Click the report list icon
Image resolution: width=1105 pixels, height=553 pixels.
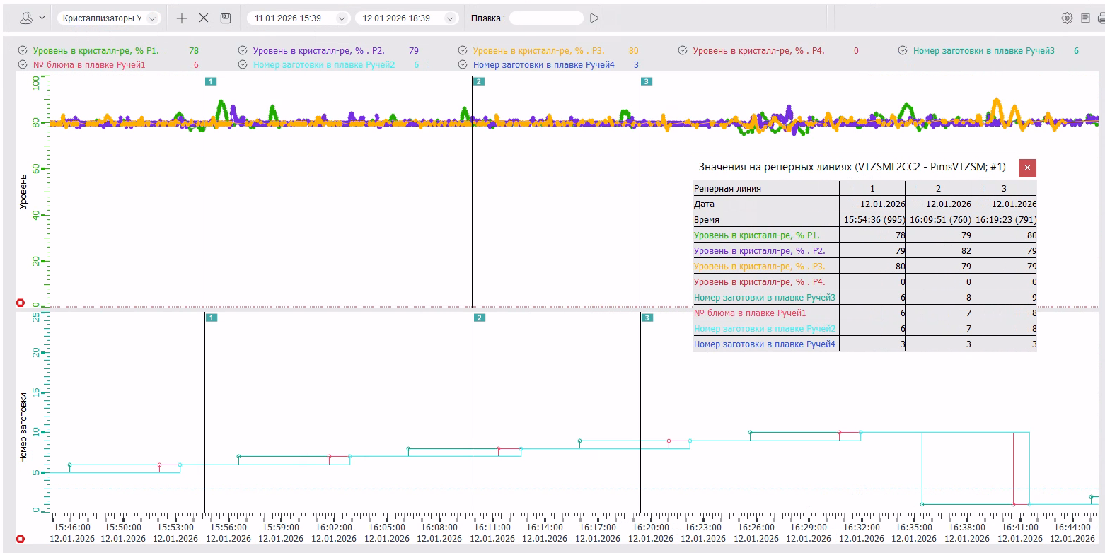[x=1085, y=18]
